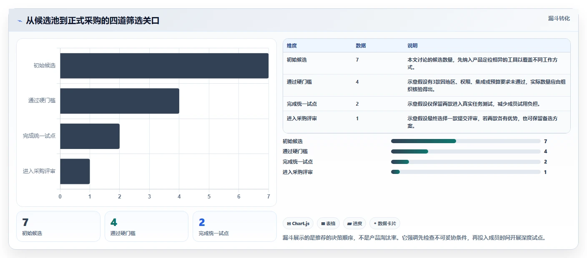Screen dimensions: 587x258
Task: Click the 进入采购评审 cell in the table
Action: (x=302, y=118)
